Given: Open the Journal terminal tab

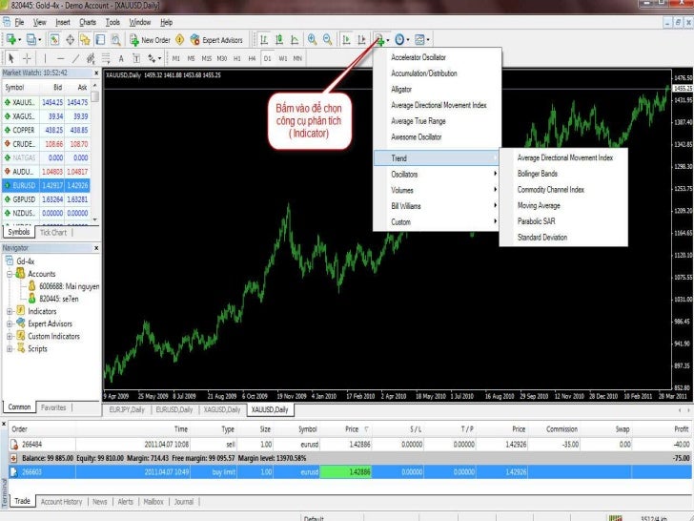Looking at the screenshot, I should [x=184, y=502].
